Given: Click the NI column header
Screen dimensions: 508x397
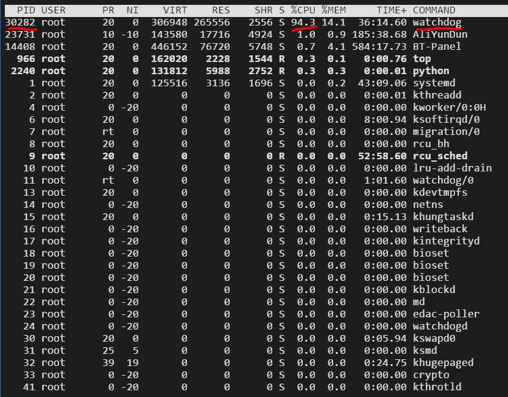Looking at the screenshot, I should click(x=133, y=10).
